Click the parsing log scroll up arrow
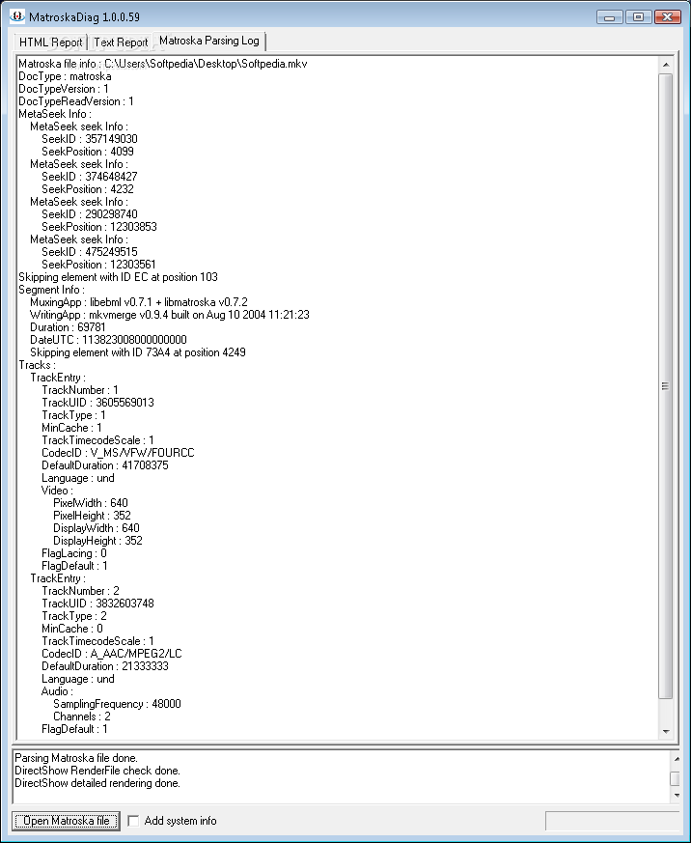This screenshot has height=843, width=691. click(x=666, y=65)
